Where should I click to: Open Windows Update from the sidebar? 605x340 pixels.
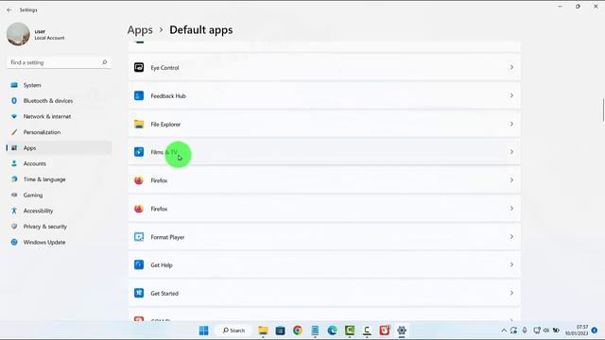coord(44,243)
